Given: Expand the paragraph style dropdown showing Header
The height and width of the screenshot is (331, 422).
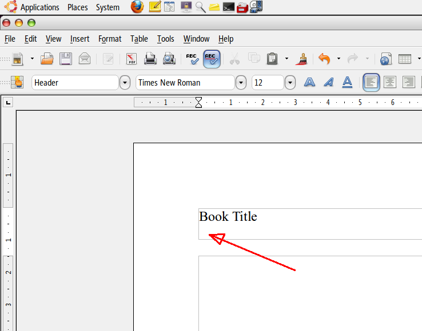Looking at the screenshot, I should point(125,83).
